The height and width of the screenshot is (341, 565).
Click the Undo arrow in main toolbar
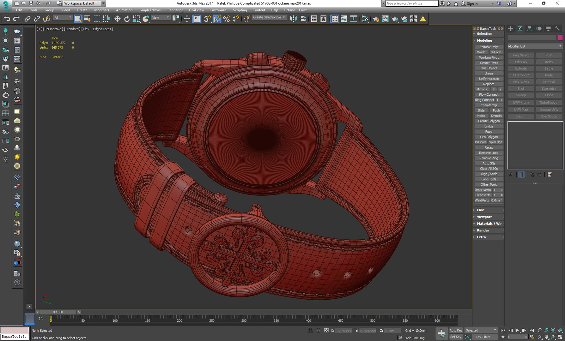[7, 19]
